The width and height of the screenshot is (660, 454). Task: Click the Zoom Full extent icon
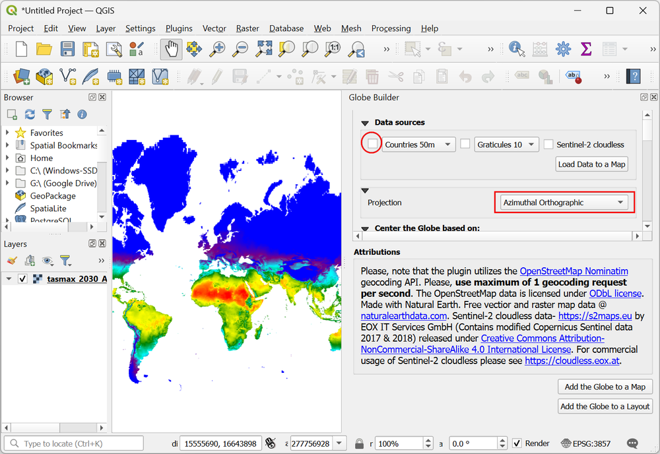pyautogui.click(x=264, y=49)
